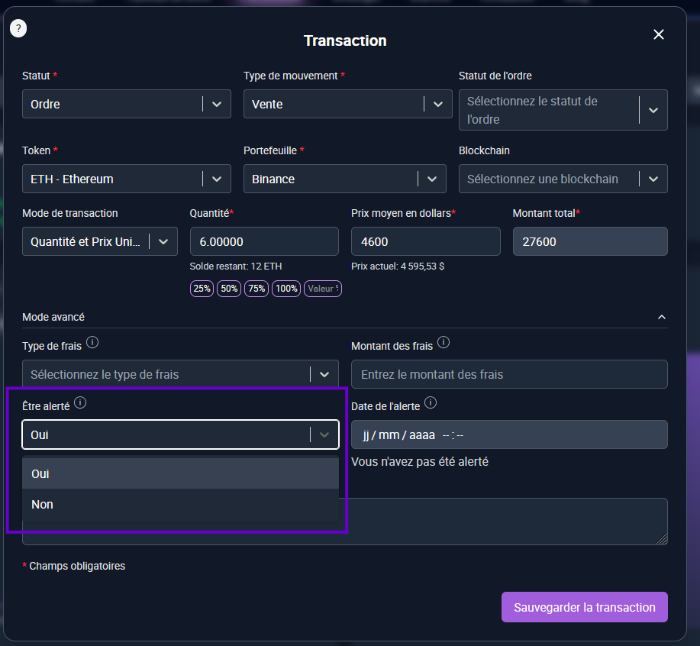Image resolution: width=700 pixels, height=646 pixels.
Task: Choose the 50% quantity shortcut
Action: pos(229,289)
